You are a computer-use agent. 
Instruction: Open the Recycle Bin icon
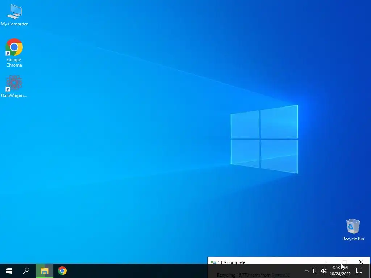[353, 230]
